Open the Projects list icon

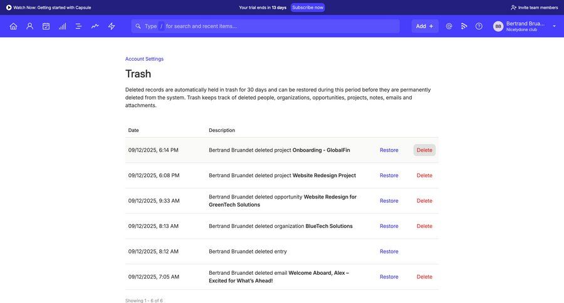click(x=78, y=26)
